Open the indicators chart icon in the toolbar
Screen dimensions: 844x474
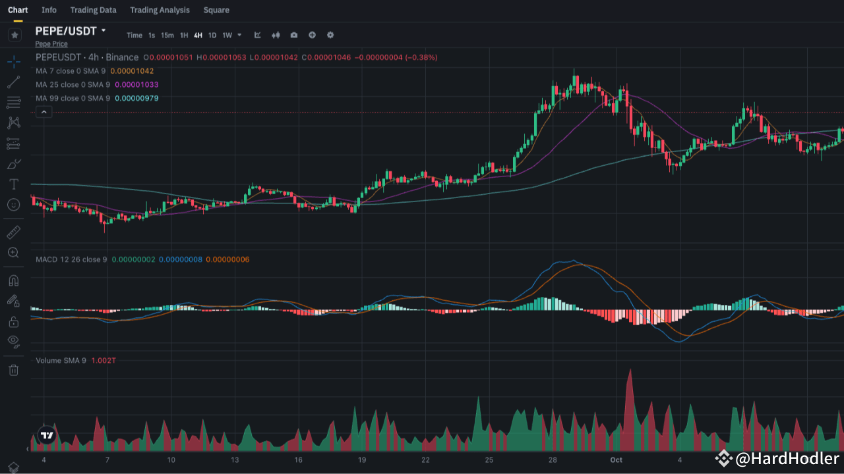coord(257,35)
